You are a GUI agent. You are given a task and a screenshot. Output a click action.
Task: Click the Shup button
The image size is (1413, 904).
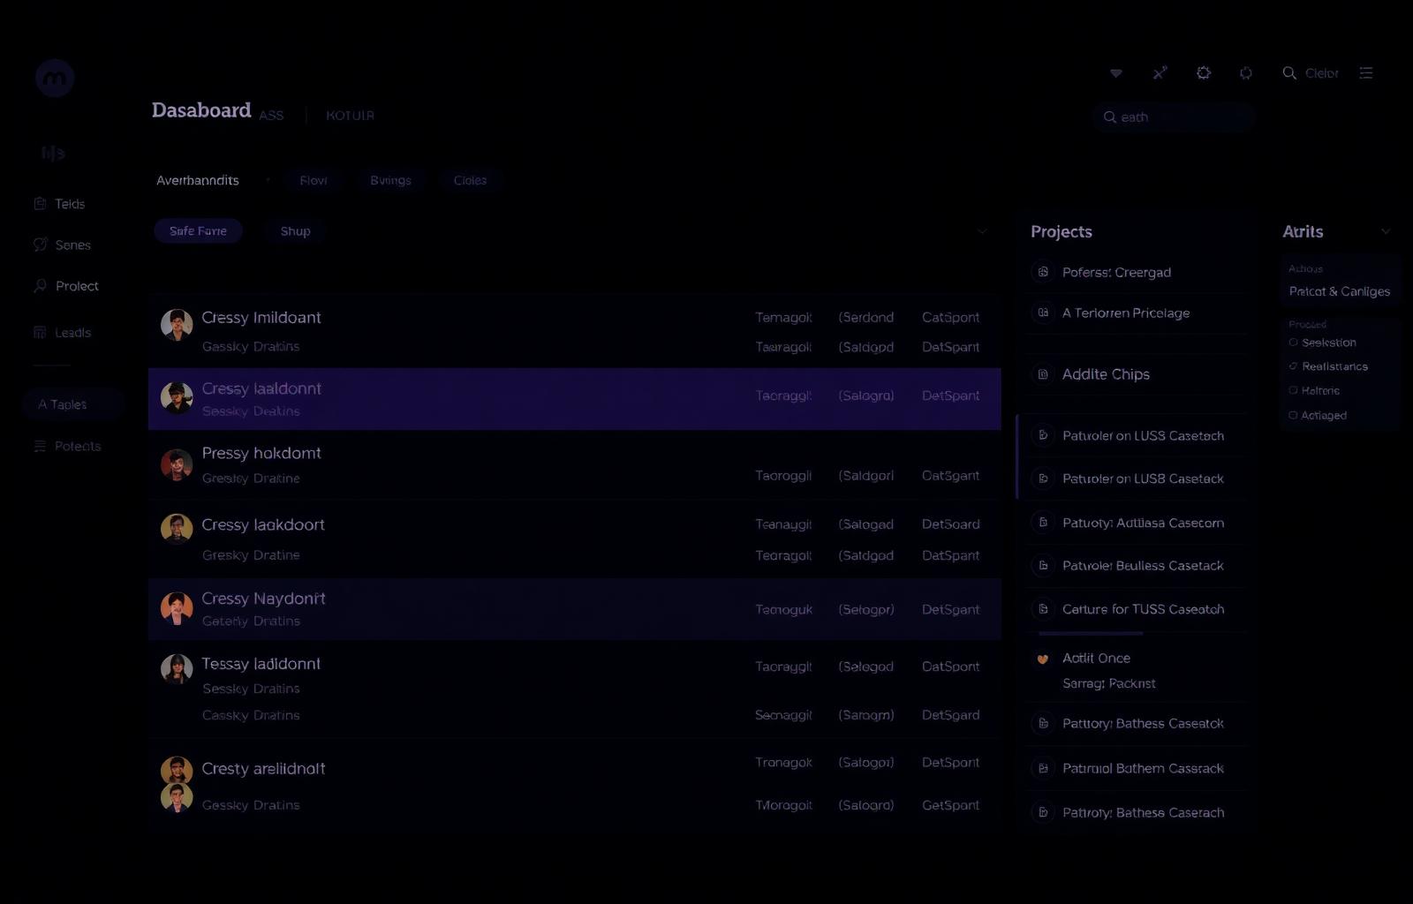(x=295, y=231)
